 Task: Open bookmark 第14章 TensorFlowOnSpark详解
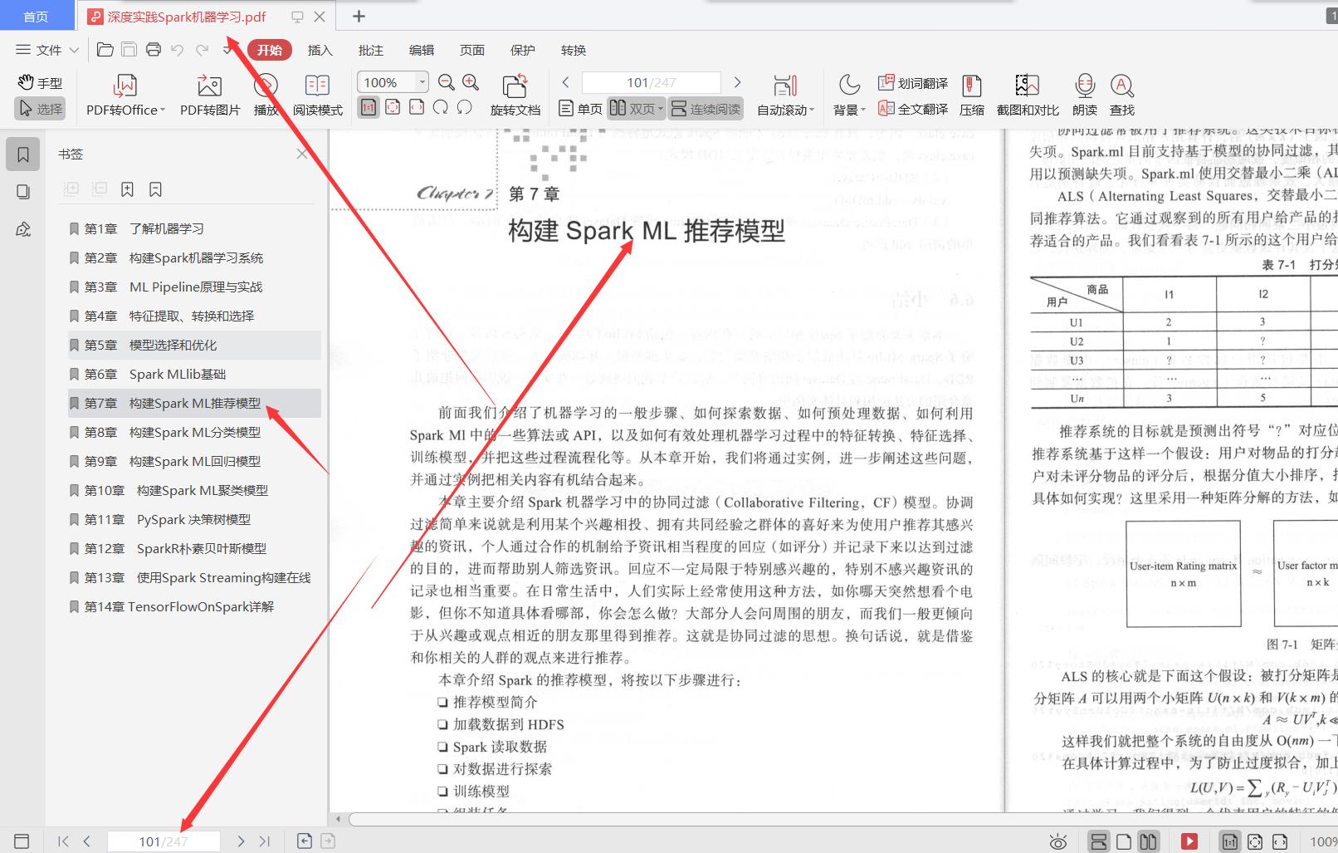(194, 606)
